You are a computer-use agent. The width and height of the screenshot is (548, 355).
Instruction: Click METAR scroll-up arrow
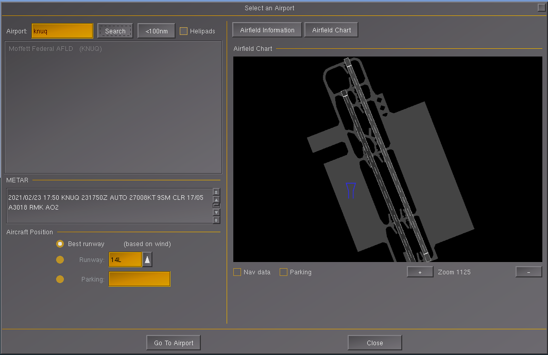[216, 200]
